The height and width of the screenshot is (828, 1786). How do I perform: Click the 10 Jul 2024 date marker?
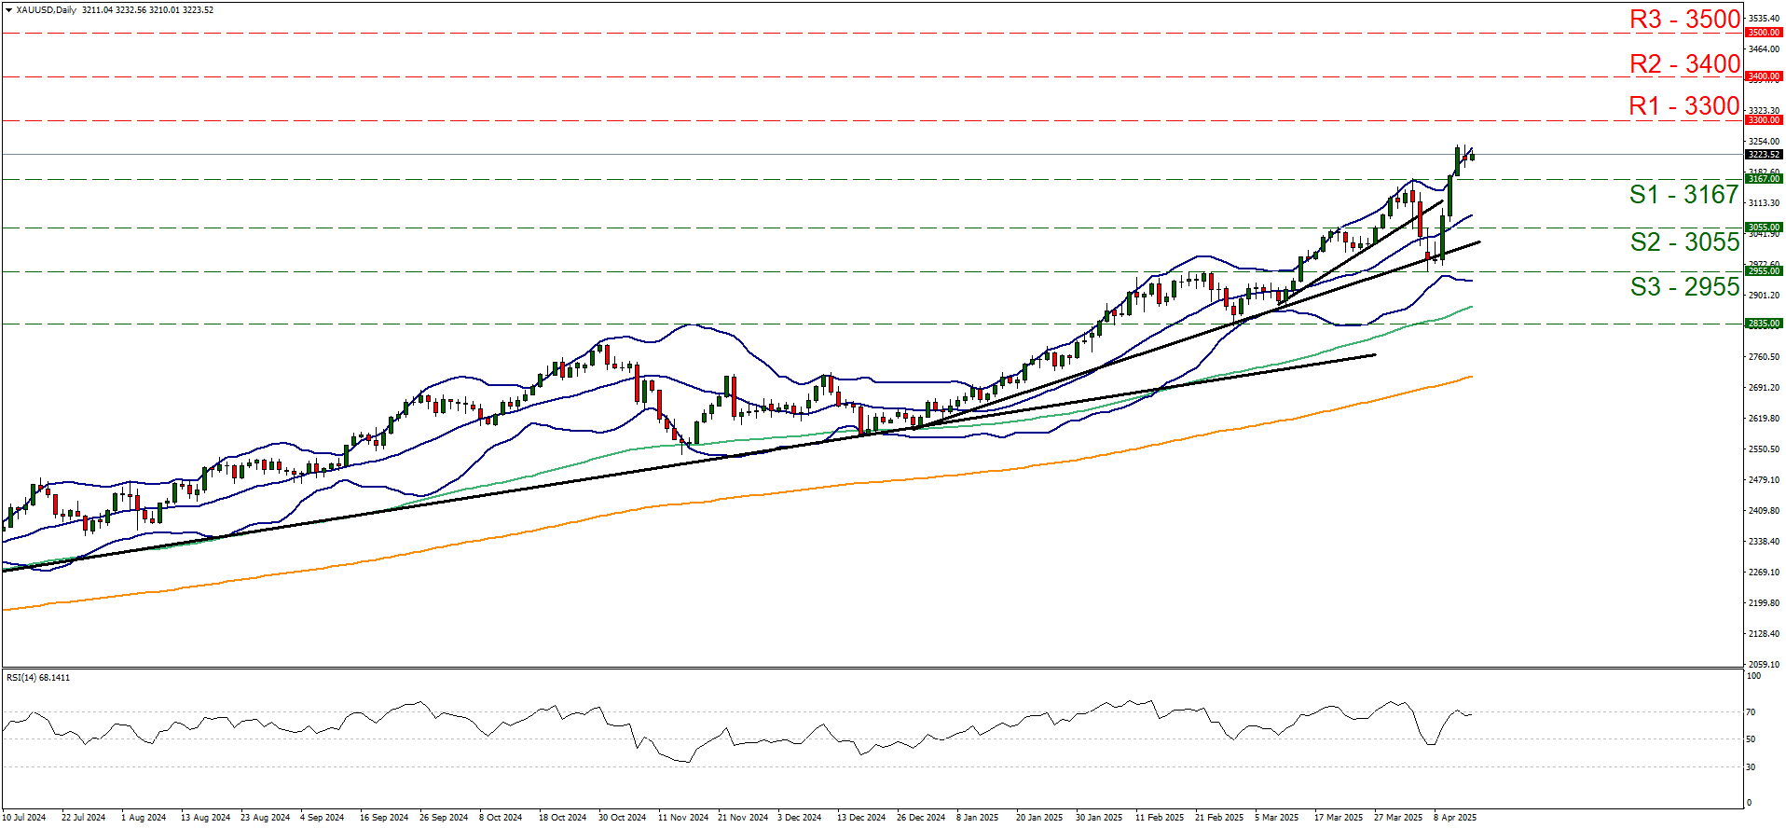point(24,818)
